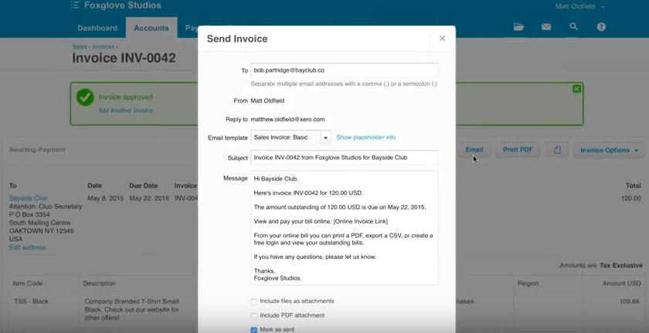Viewport: 649px width, 333px height.
Task: Click the Region column header
Action: click(x=528, y=284)
